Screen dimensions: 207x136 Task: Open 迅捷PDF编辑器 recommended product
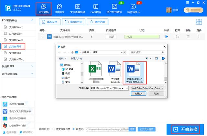[x=18, y=104]
